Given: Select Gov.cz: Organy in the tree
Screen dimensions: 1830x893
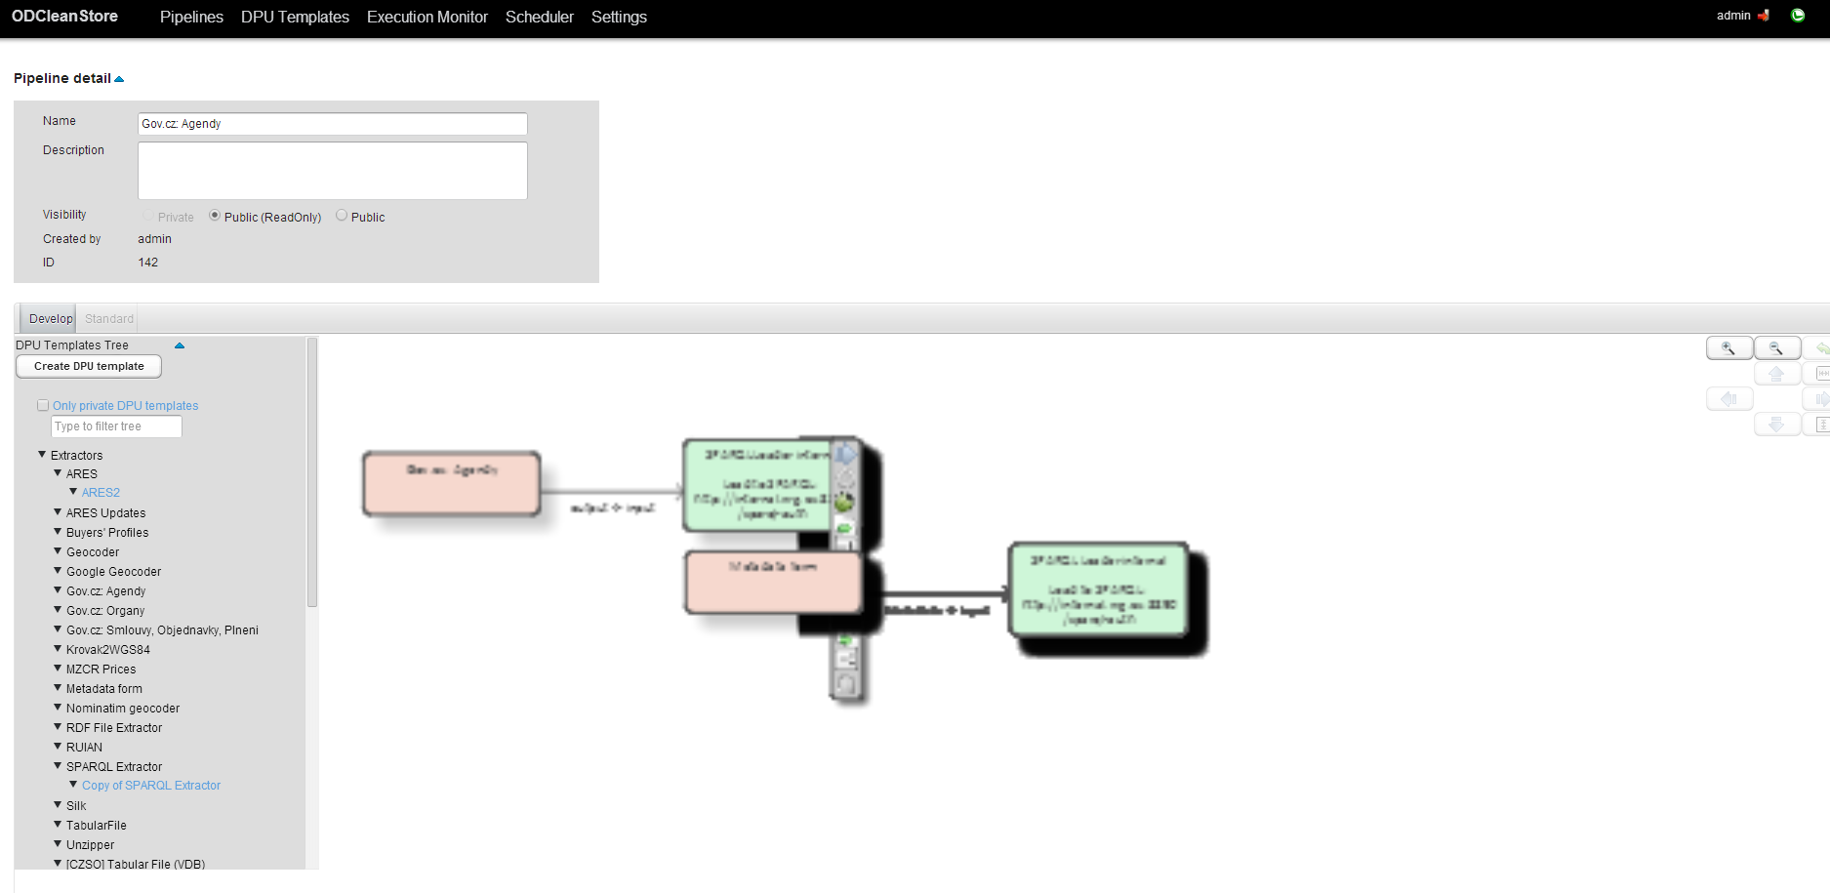Looking at the screenshot, I should click(105, 611).
